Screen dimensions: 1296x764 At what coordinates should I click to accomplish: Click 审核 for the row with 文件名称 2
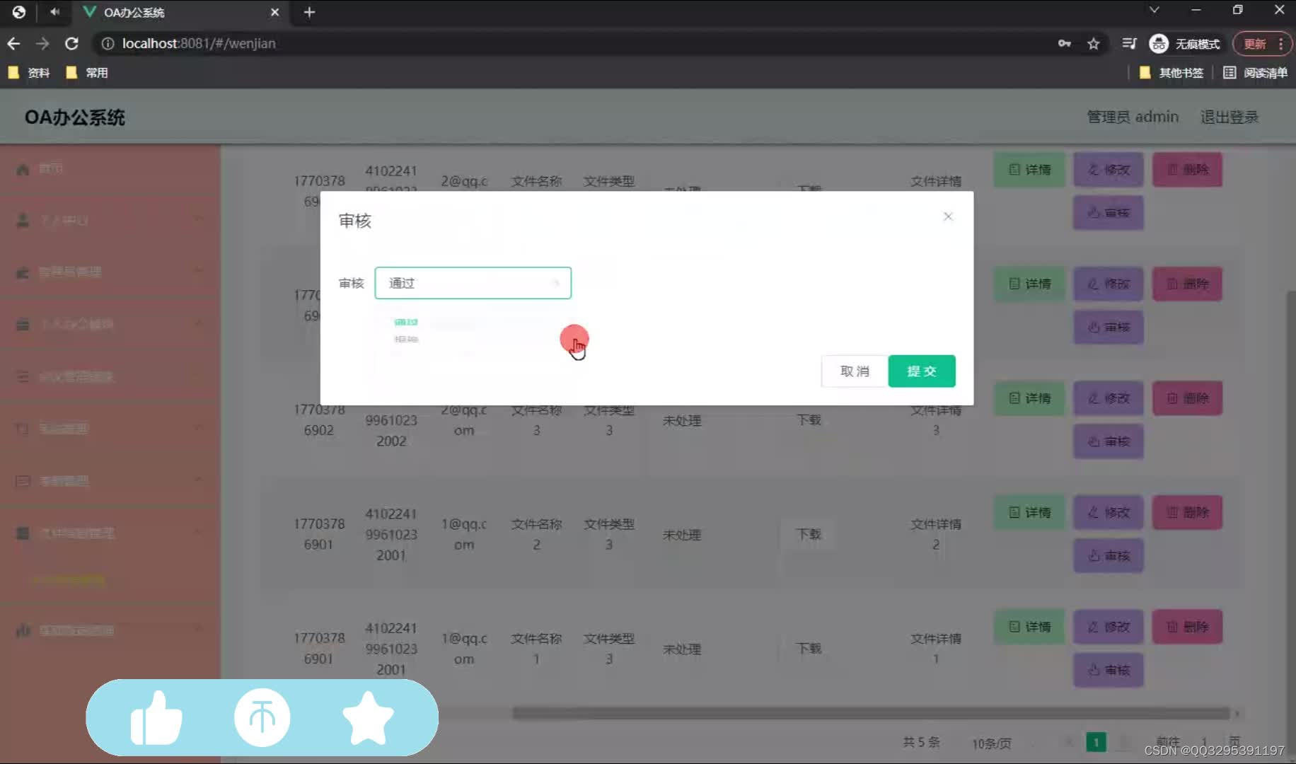click(x=1109, y=555)
